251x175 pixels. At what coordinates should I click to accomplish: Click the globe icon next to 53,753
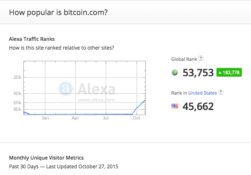click(175, 72)
